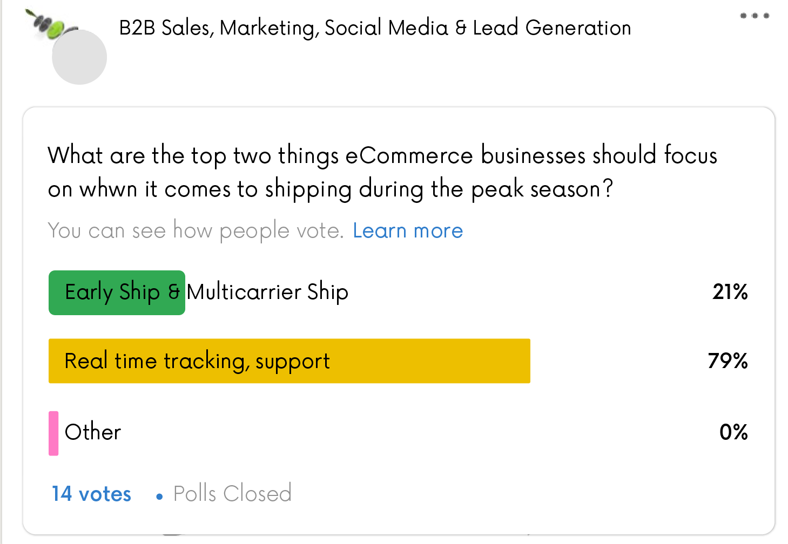Select the green "Early Ship &" result bar
The image size is (788, 544).
[x=117, y=293]
